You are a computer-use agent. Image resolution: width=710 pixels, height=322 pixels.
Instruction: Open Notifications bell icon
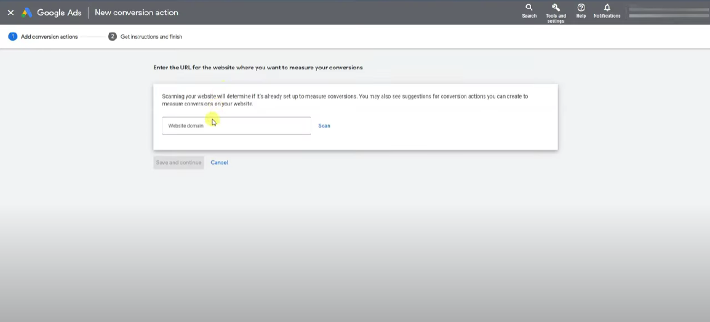click(x=607, y=7)
